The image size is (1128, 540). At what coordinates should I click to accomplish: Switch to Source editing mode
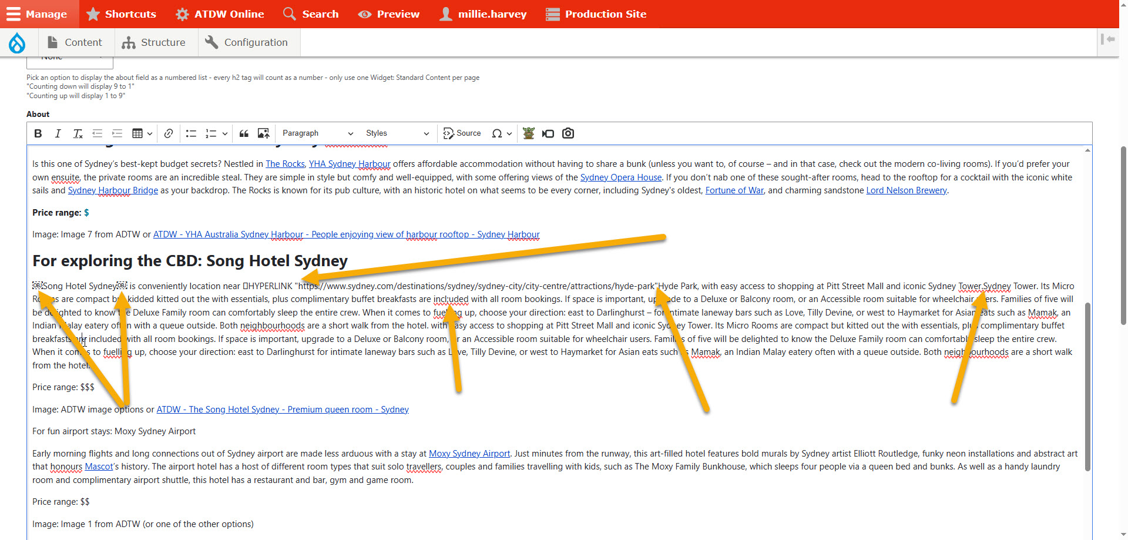point(462,133)
